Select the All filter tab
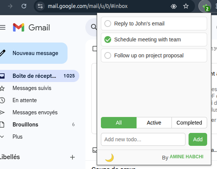Screen dimensions: 217x169 pos(119,123)
